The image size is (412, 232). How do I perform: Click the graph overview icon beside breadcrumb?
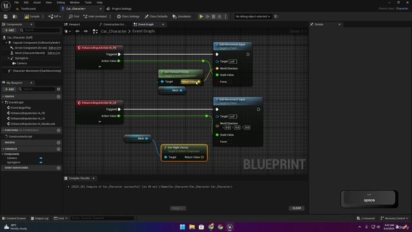point(95,32)
